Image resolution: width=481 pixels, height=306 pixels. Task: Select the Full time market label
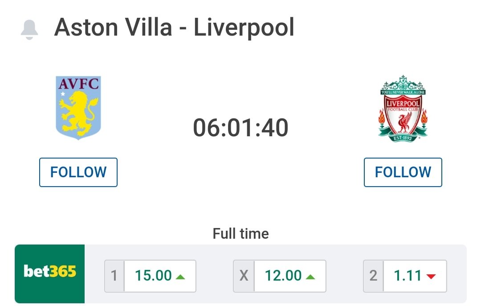(x=241, y=233)
